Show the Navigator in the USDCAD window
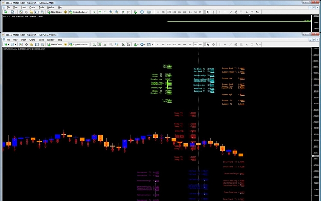This screenshot has width=321, height=201. click(x=31, y=12)
